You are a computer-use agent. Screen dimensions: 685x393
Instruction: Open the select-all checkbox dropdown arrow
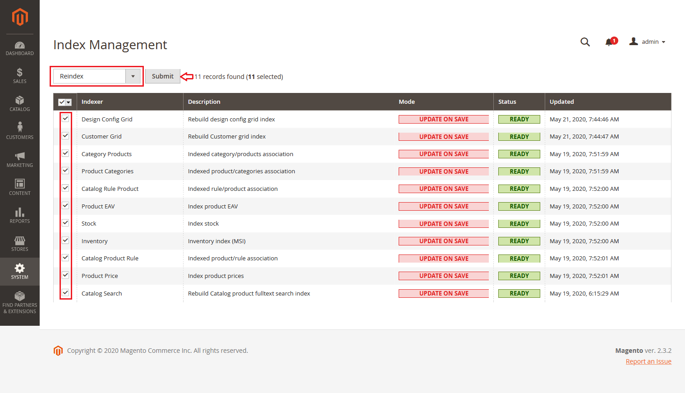(x=69, y=102)
